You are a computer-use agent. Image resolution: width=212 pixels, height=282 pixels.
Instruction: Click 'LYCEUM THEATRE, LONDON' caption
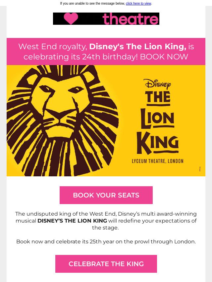tap(158, 161)
